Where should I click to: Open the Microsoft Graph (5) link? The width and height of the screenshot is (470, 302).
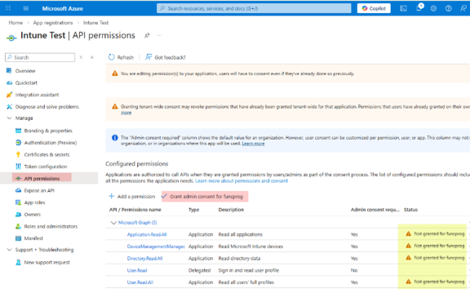tap(138, 223)
